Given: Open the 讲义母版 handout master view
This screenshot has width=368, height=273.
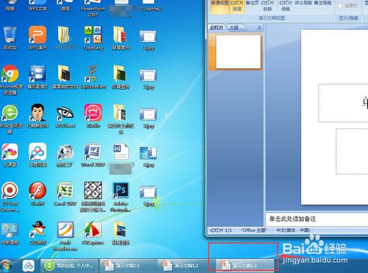Looking at the screenshot, I should (303, 4).
